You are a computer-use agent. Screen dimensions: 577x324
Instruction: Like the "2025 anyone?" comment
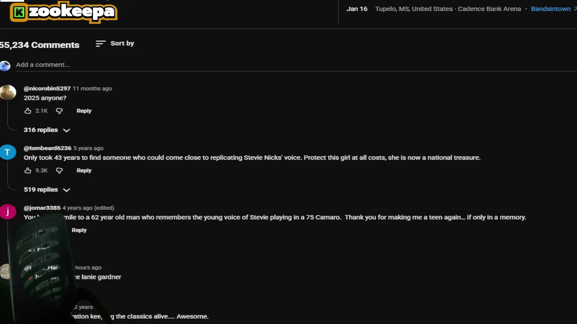pyautogui.click(x=28, y=111)
